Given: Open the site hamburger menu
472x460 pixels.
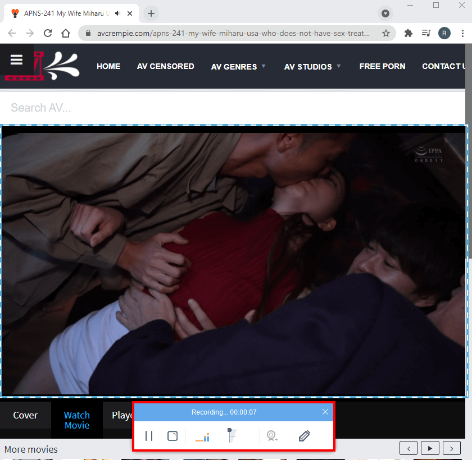Looking at the screenshot, I should 16,60.
